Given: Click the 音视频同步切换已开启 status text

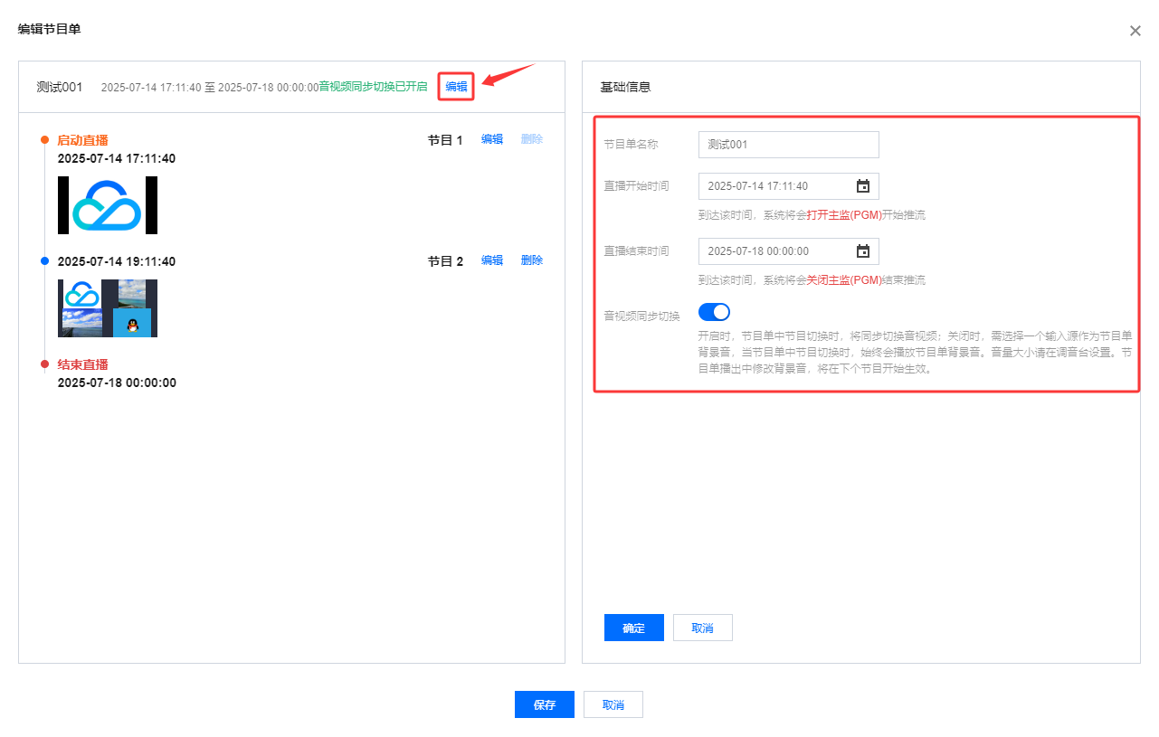Looking at the screenshot, I should (373, 87).
